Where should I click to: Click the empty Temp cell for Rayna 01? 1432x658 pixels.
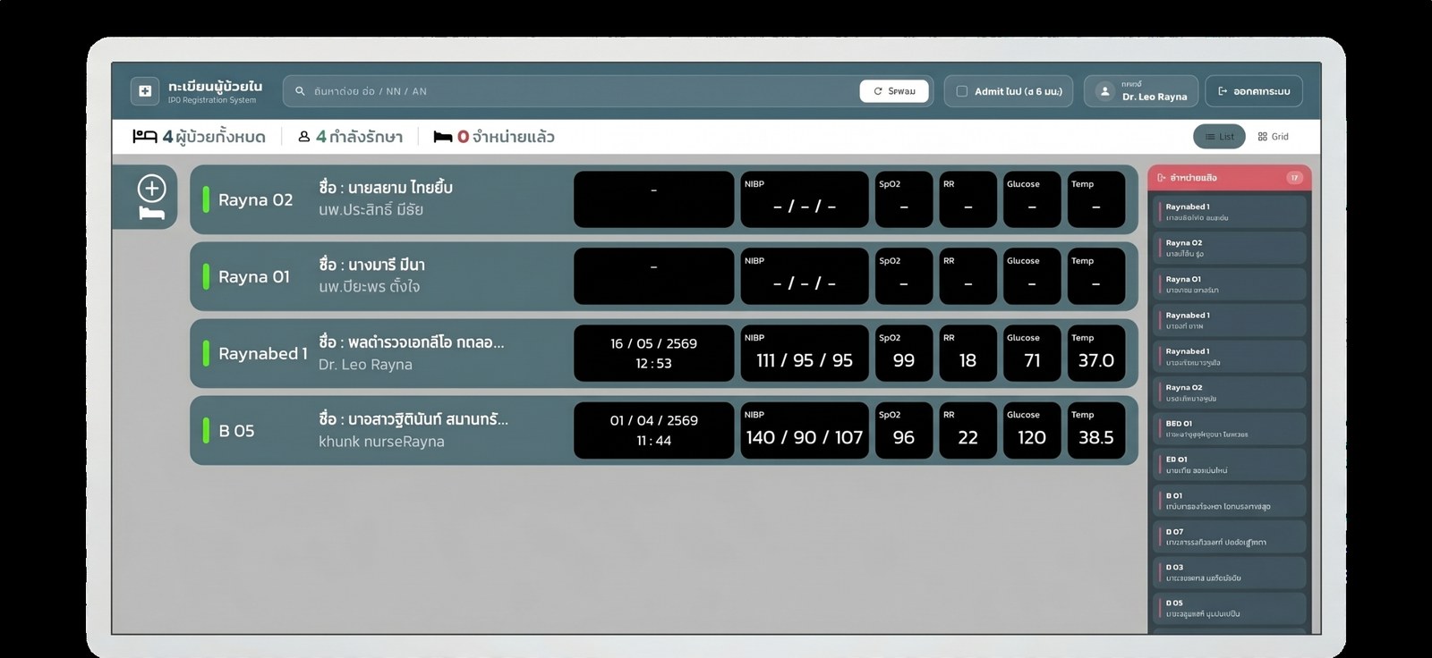tap(1096, 276)
